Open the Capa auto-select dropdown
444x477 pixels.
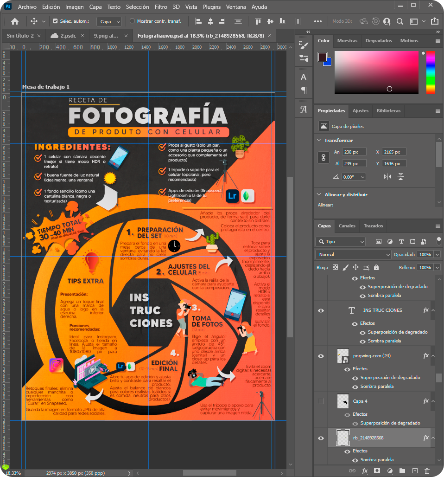[109, 22]
